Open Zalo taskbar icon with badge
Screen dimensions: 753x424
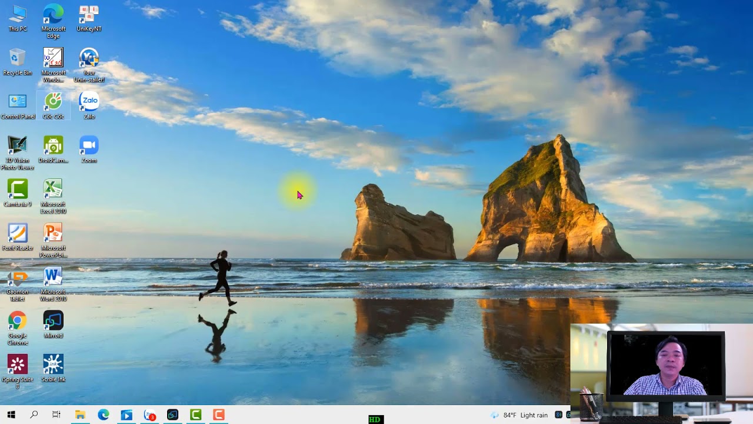coord(150,415)
